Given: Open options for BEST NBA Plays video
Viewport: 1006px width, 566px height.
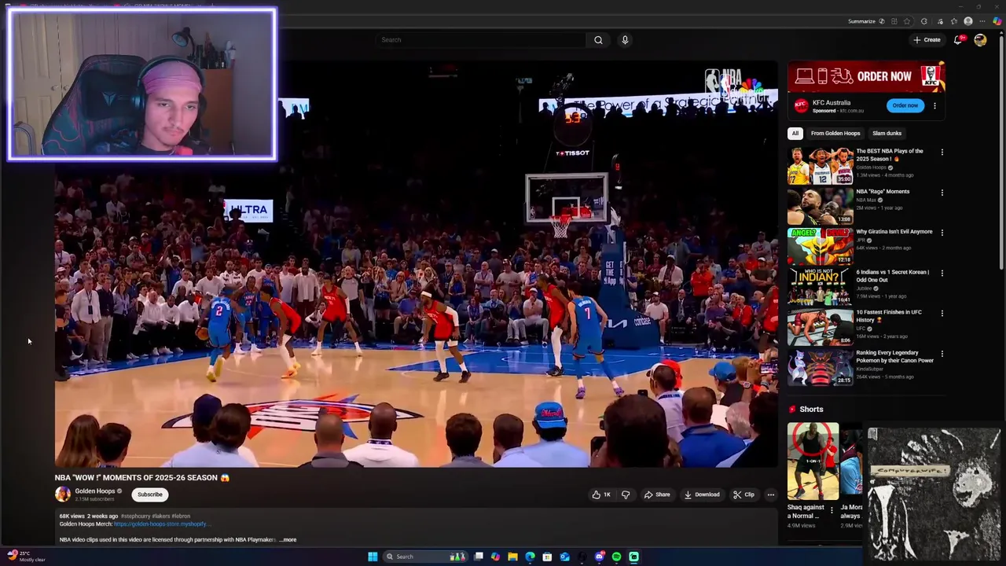Looking at the screenshot, I should [x=942, y=153].
